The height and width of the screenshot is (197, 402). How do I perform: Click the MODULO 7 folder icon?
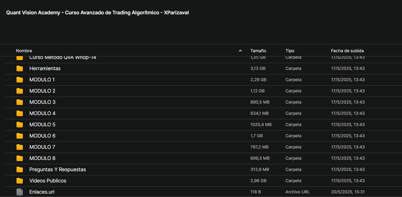(20, 147)
